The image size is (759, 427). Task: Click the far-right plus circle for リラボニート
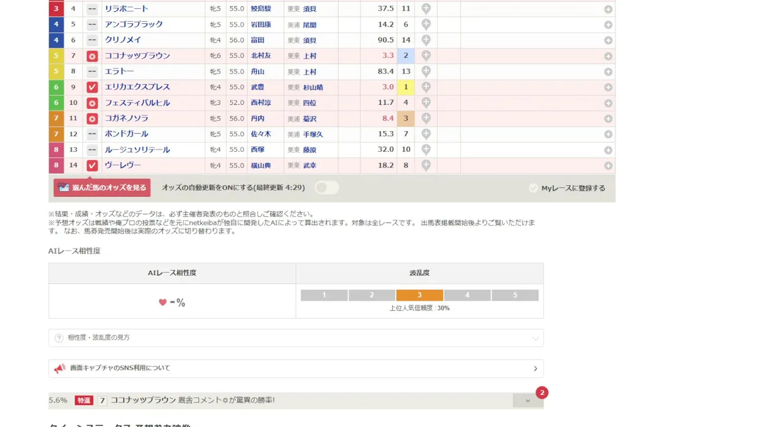[608, 9]
